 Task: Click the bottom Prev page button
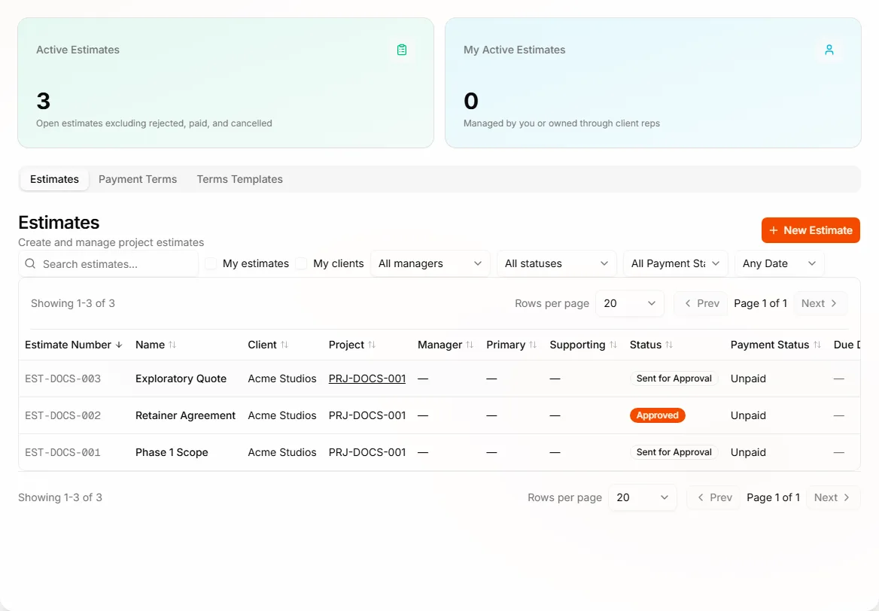714,497
